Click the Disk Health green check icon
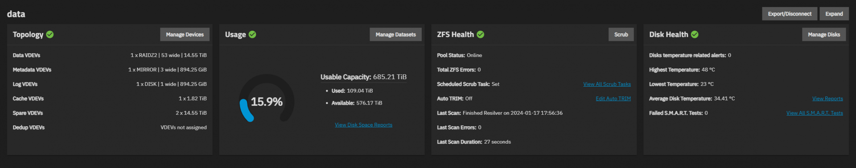 695,34
